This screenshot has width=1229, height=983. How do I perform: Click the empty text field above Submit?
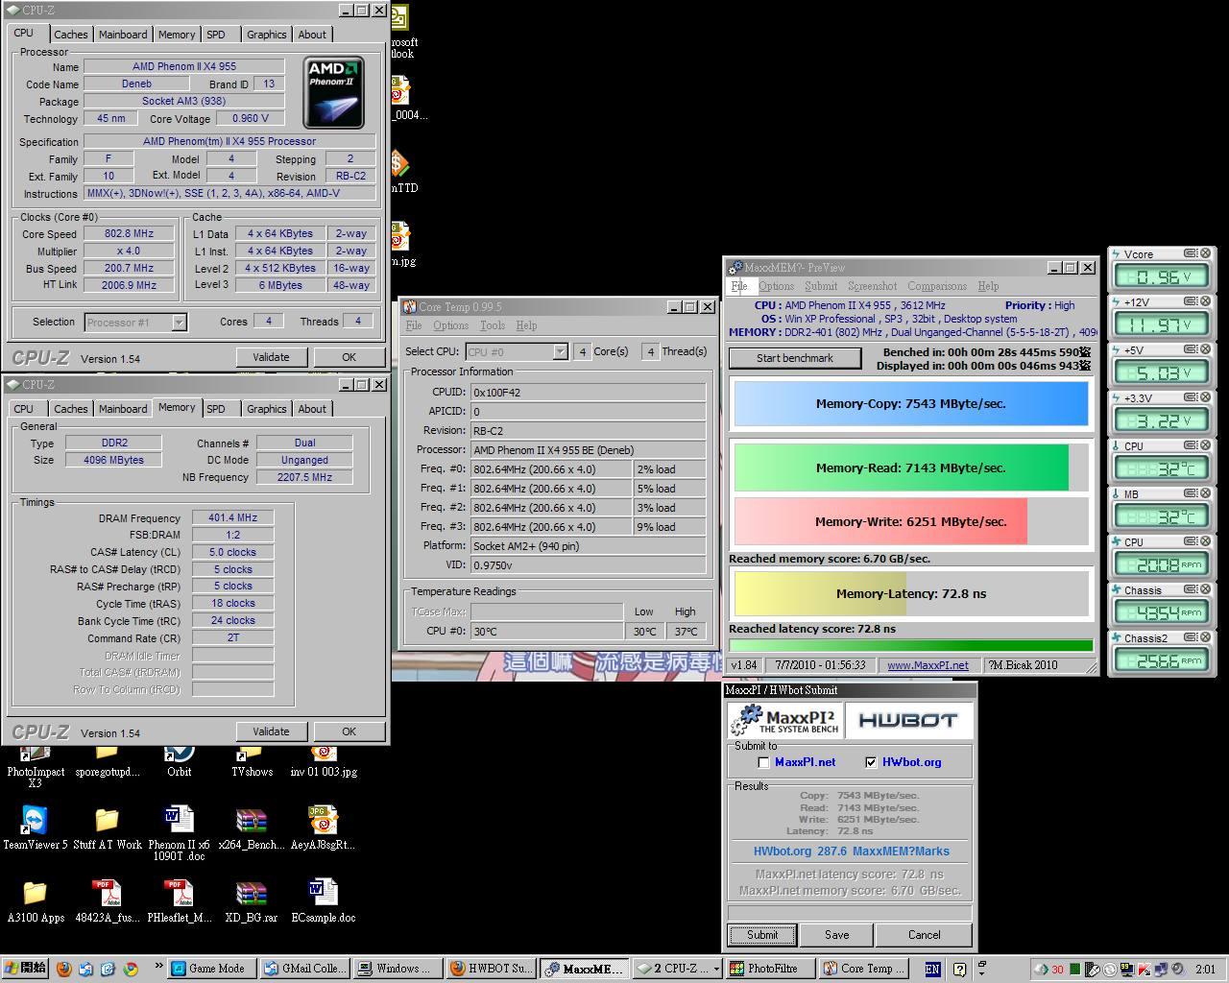pos(850,913)
